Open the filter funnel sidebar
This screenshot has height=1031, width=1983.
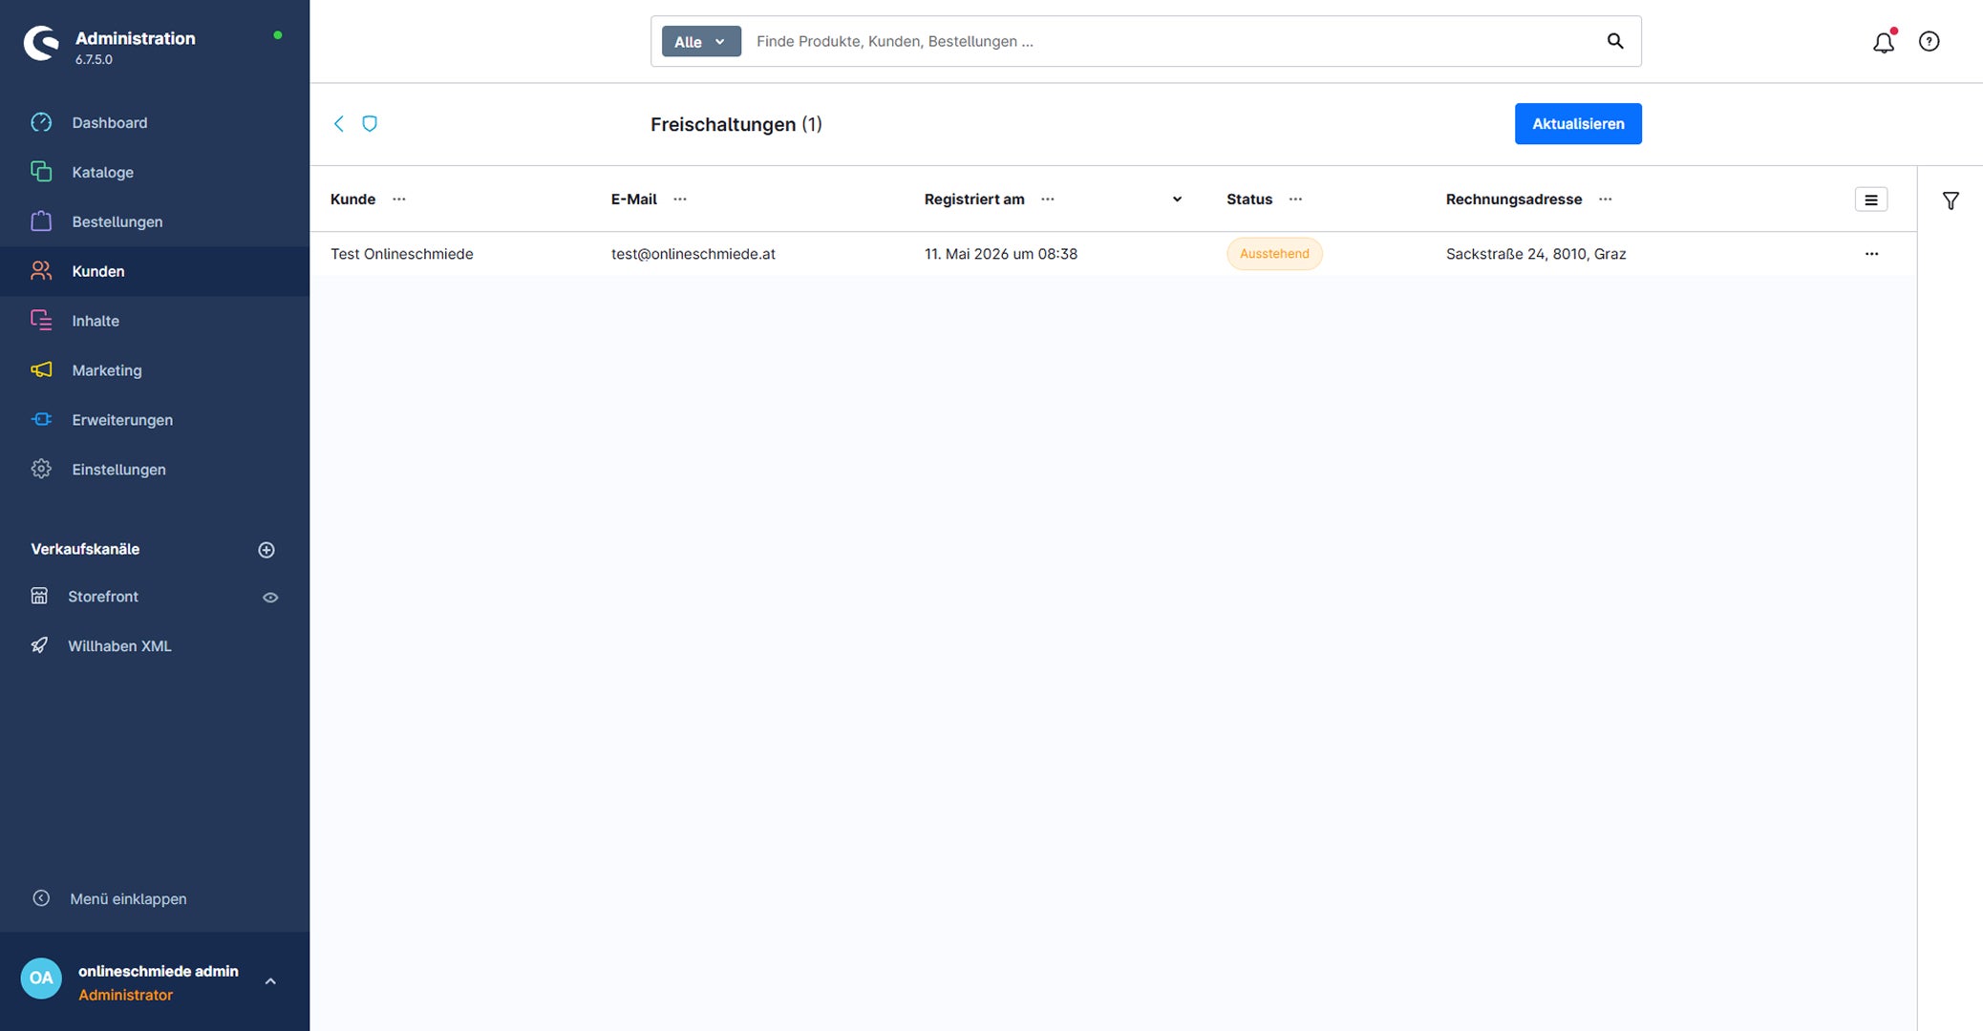(1951, 200)
